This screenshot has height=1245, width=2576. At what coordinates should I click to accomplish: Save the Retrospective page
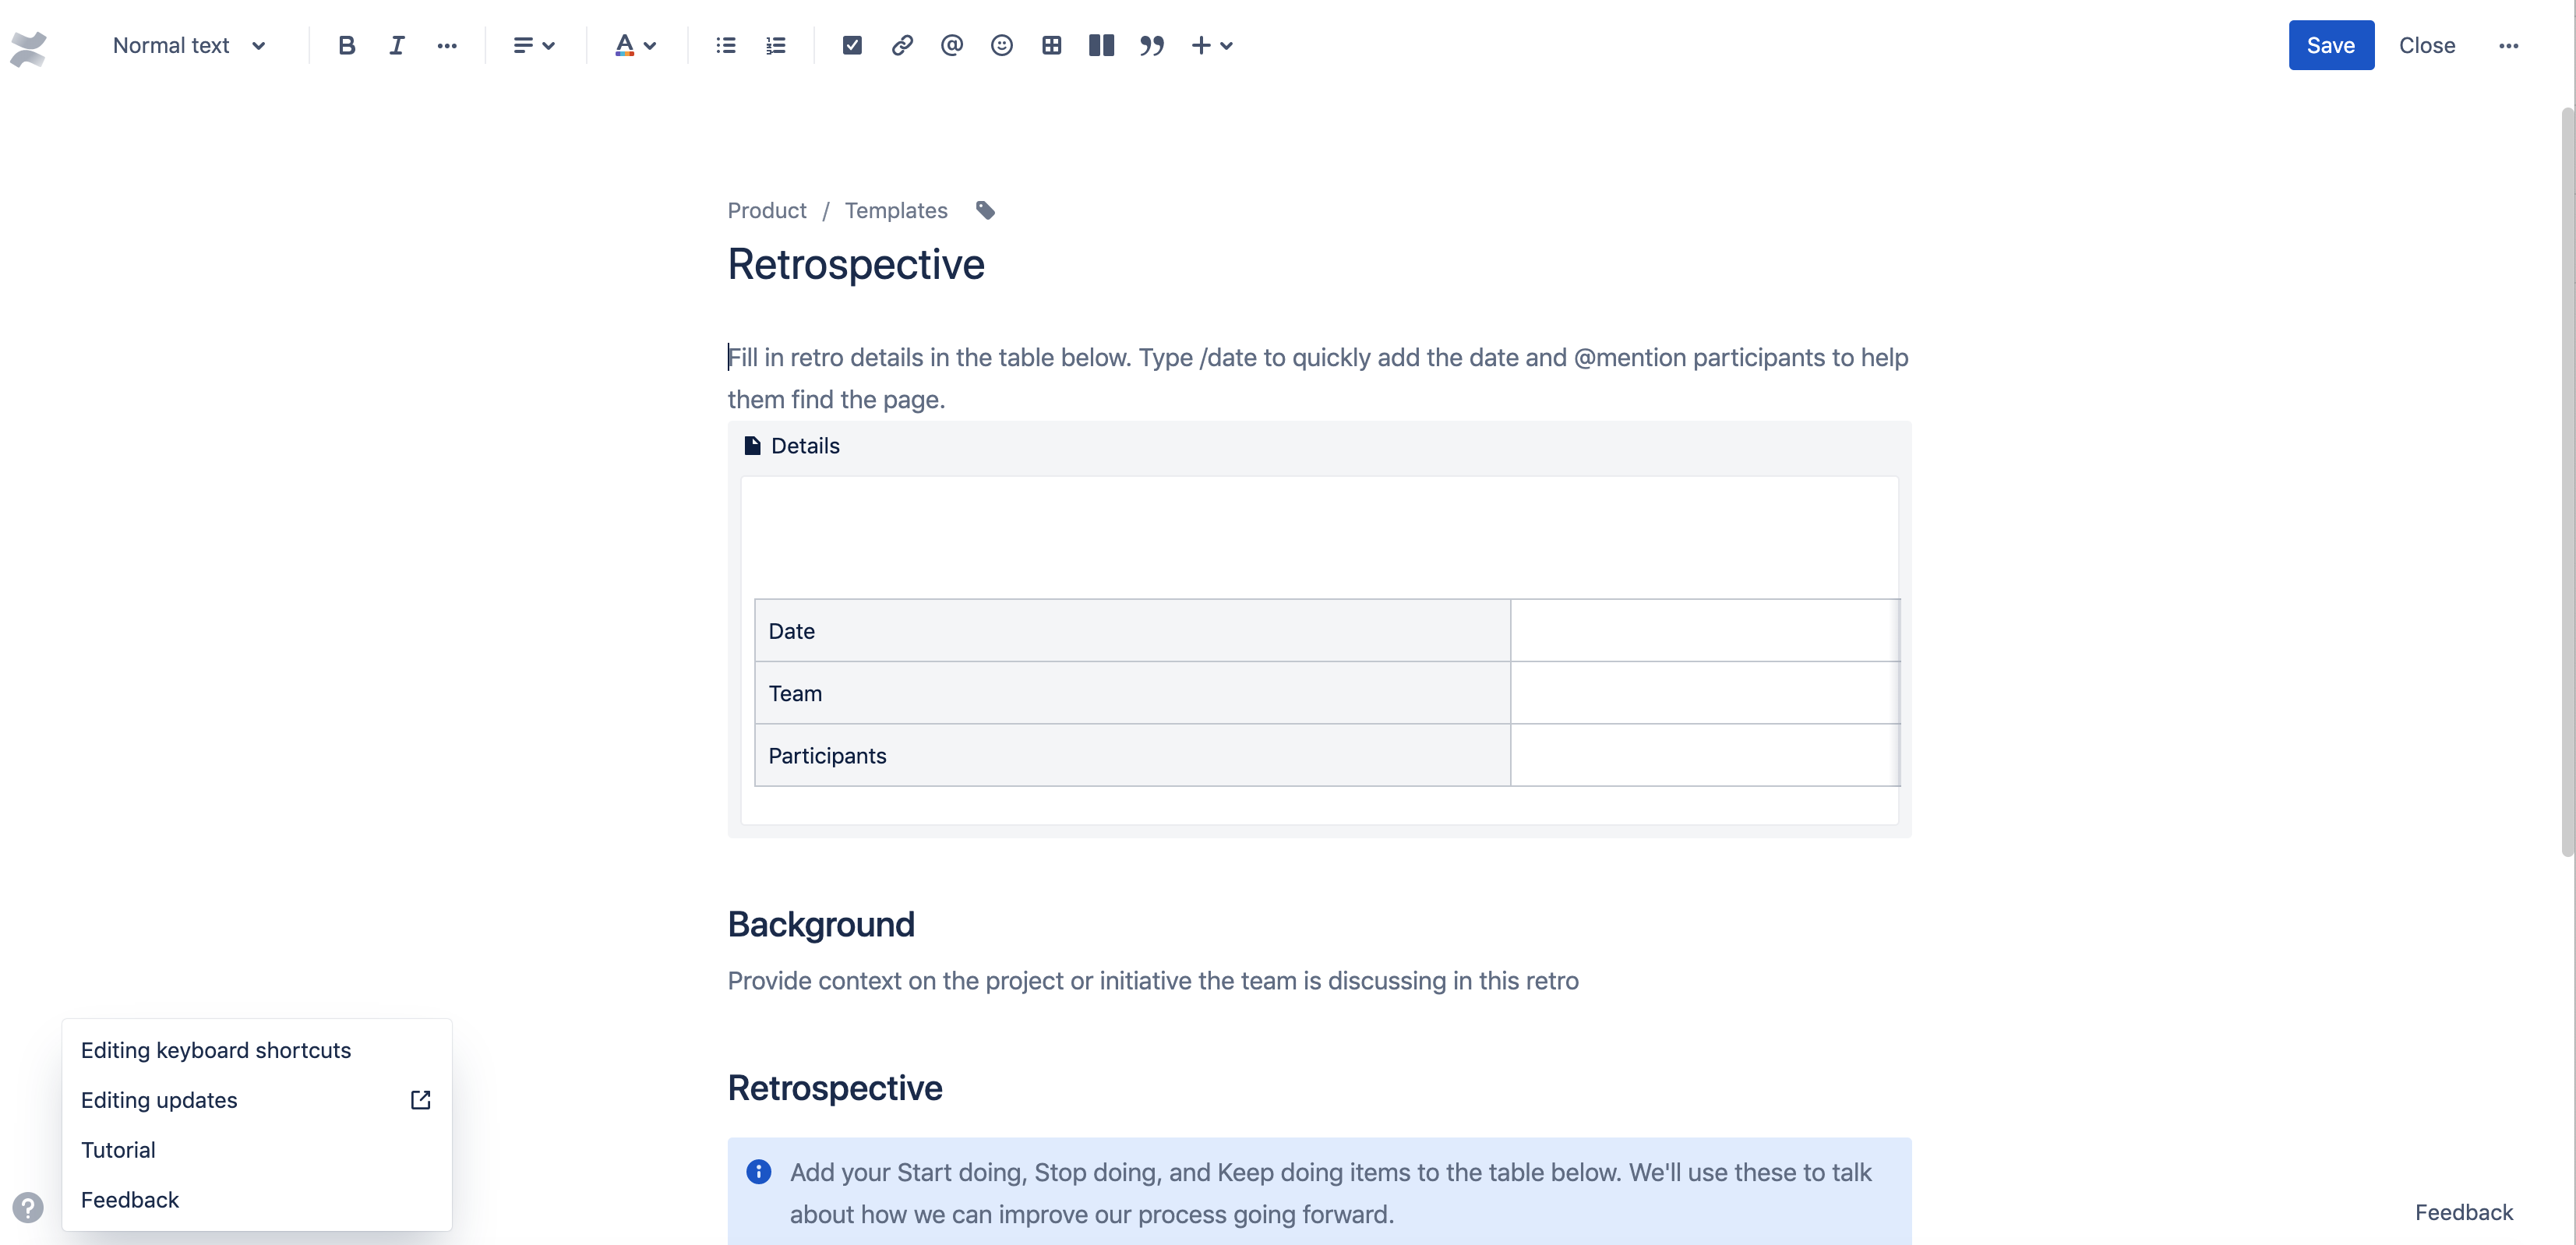click(x=2330, y=45)
